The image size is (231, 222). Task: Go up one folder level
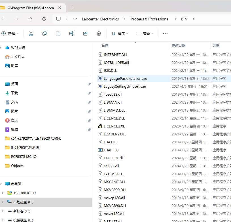(30, 19)
